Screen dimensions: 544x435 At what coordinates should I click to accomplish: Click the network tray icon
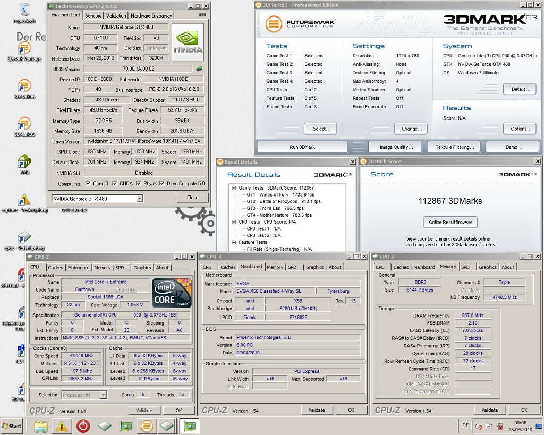tap(499, 426)
